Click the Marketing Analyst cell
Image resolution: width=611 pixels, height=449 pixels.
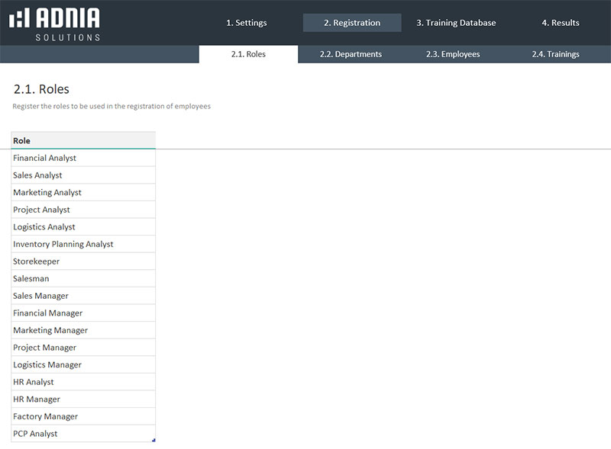(82, 193)
